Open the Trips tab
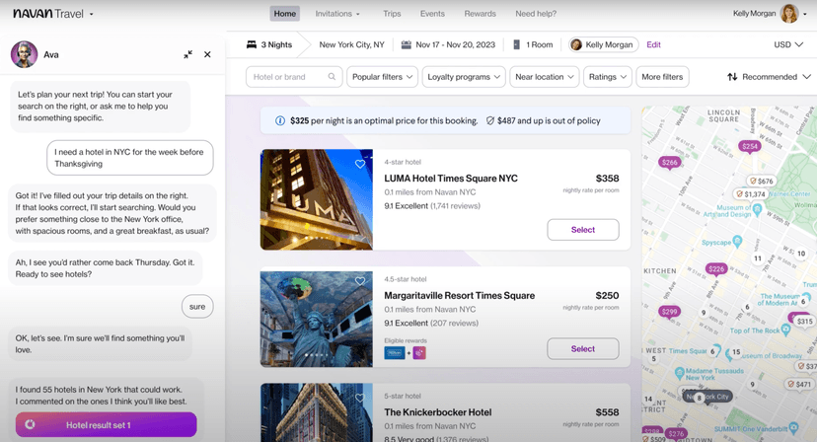Image resolution: width=817 pixels, height=442 pixels. tap(392, 14)
